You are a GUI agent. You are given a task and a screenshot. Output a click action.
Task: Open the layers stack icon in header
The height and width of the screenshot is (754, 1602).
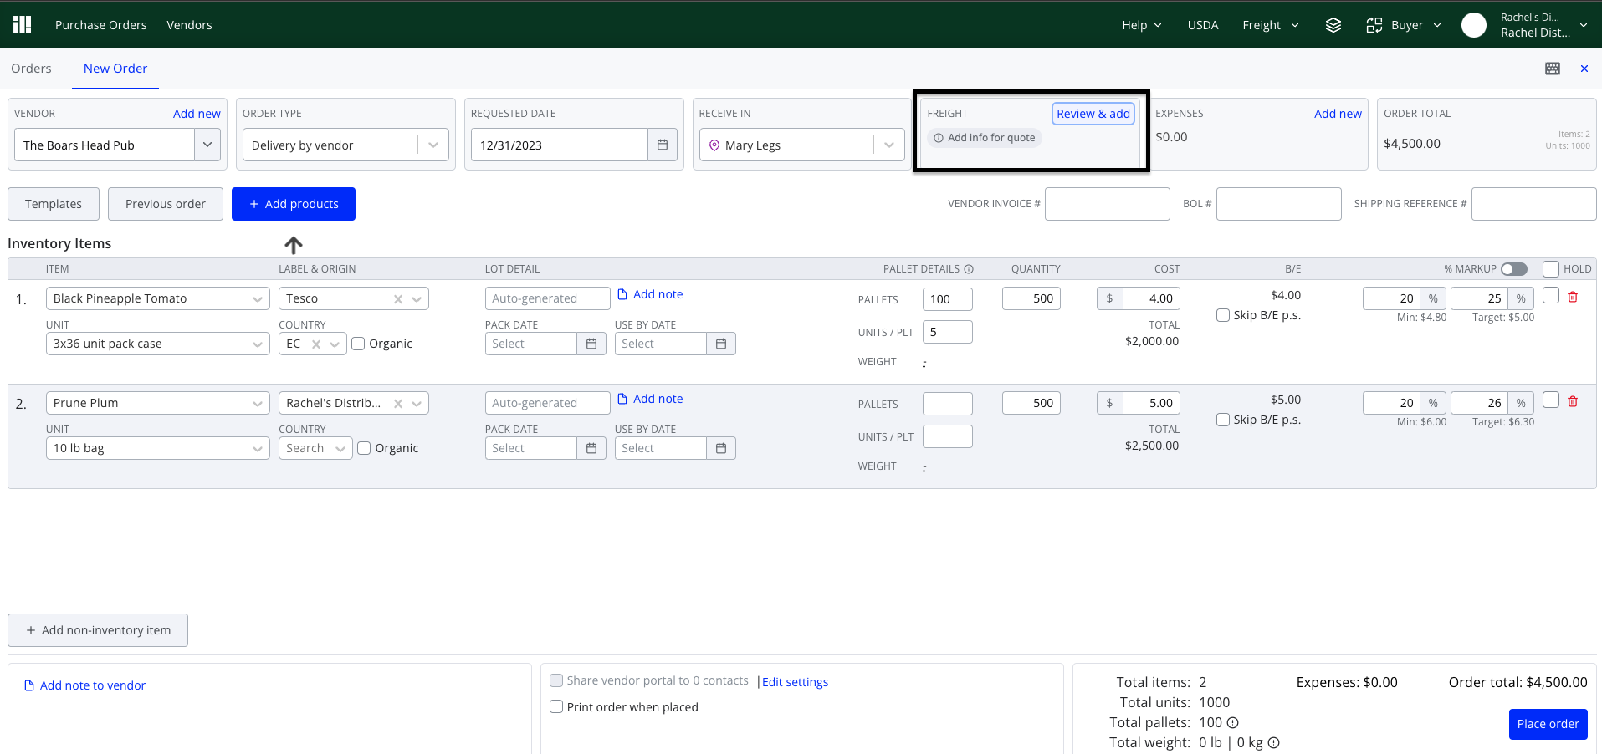[1333, 25]
